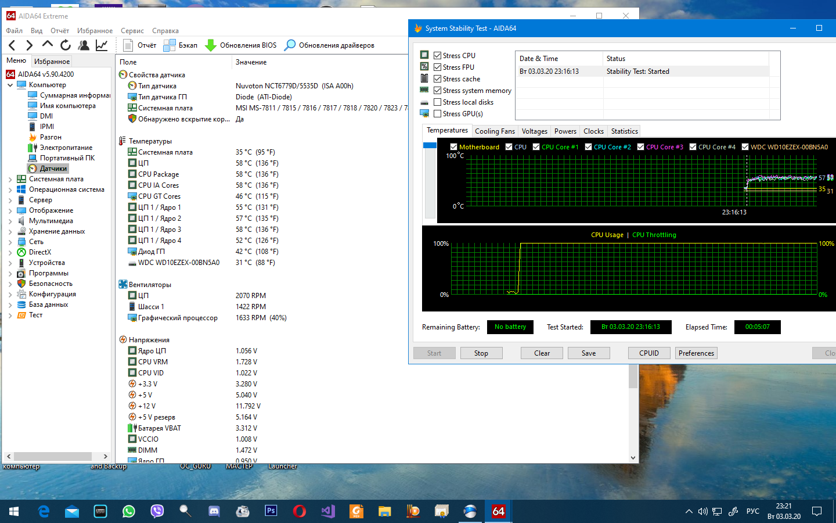Viewport: 836px width, 523px height.
Task: Switch to the Statistics tab
Action: (624, 131)
